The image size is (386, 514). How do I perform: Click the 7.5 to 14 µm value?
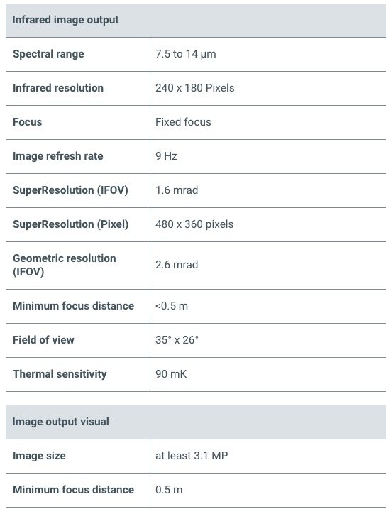[185, 54]
